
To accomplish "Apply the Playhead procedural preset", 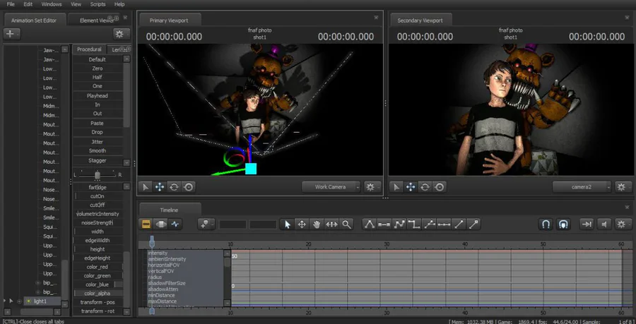I will coord(98,96).
